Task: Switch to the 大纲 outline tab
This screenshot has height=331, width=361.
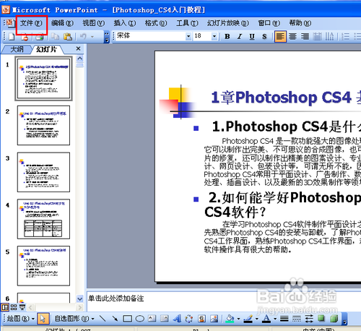Action: click(x=17, y=49)
